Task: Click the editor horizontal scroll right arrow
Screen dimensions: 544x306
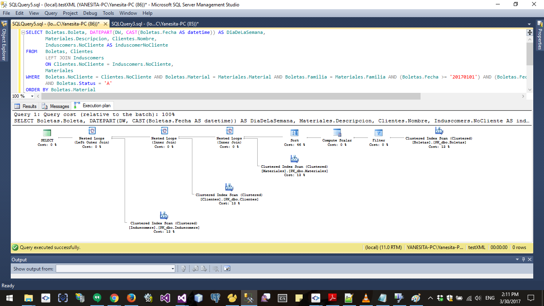Action: 523,96
